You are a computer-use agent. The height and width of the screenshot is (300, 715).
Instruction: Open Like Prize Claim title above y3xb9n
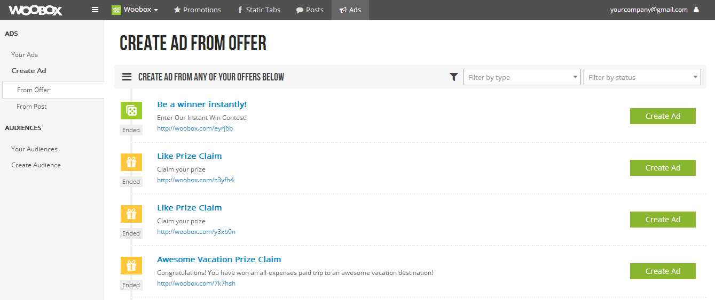(190, 208)
